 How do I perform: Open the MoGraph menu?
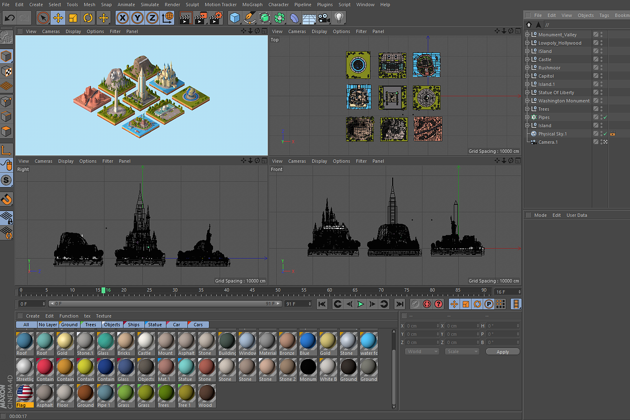point(253,5)
